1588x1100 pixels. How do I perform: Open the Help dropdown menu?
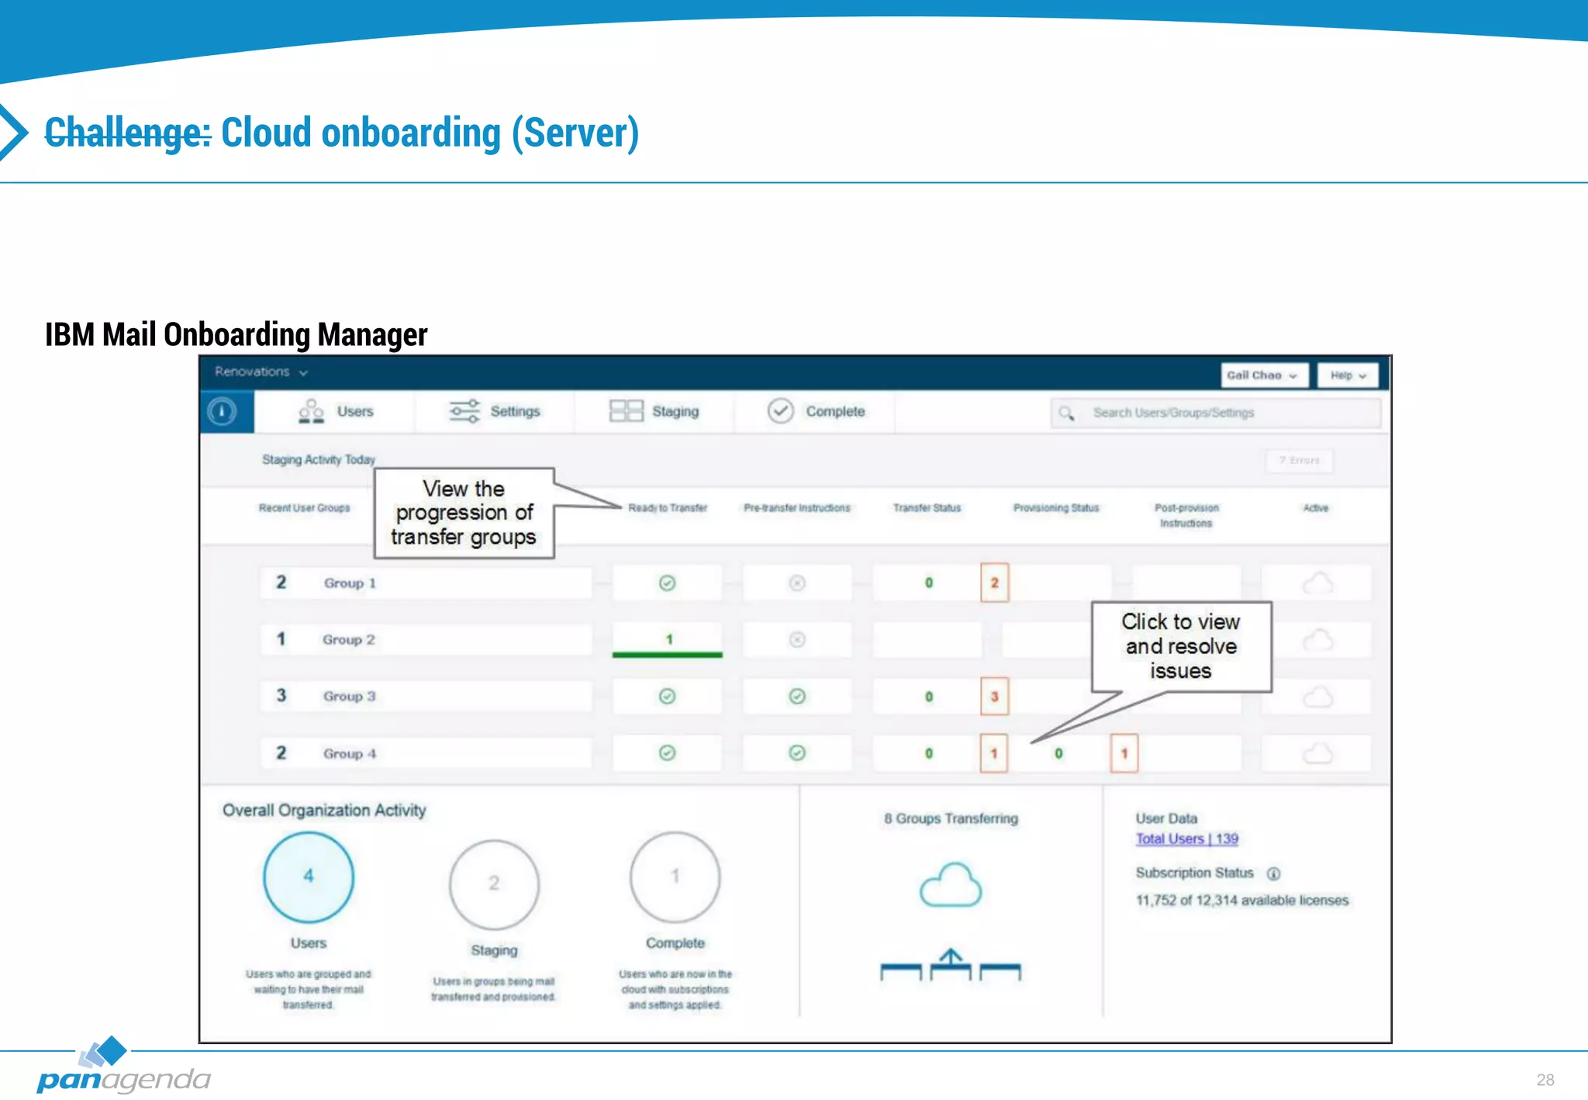pyautogui.click(x=1348, y=375)
